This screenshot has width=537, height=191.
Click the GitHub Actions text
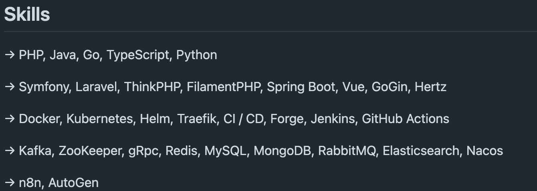(406, 119)
